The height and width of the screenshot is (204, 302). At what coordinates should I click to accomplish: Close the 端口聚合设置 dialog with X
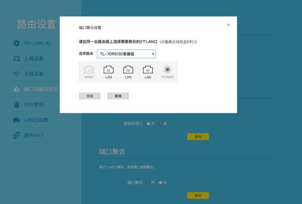coord(228,25)
